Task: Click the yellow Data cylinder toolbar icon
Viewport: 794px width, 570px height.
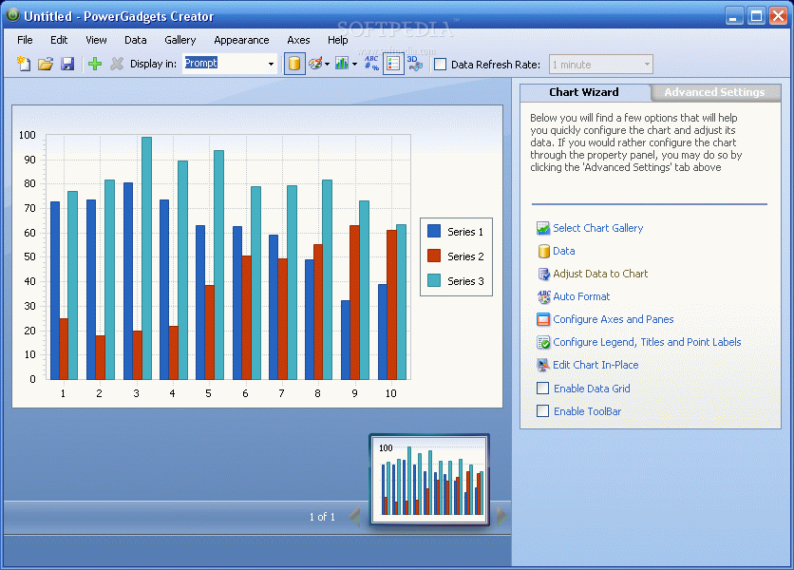Action: pyautogui.click(x=294, y=64)
